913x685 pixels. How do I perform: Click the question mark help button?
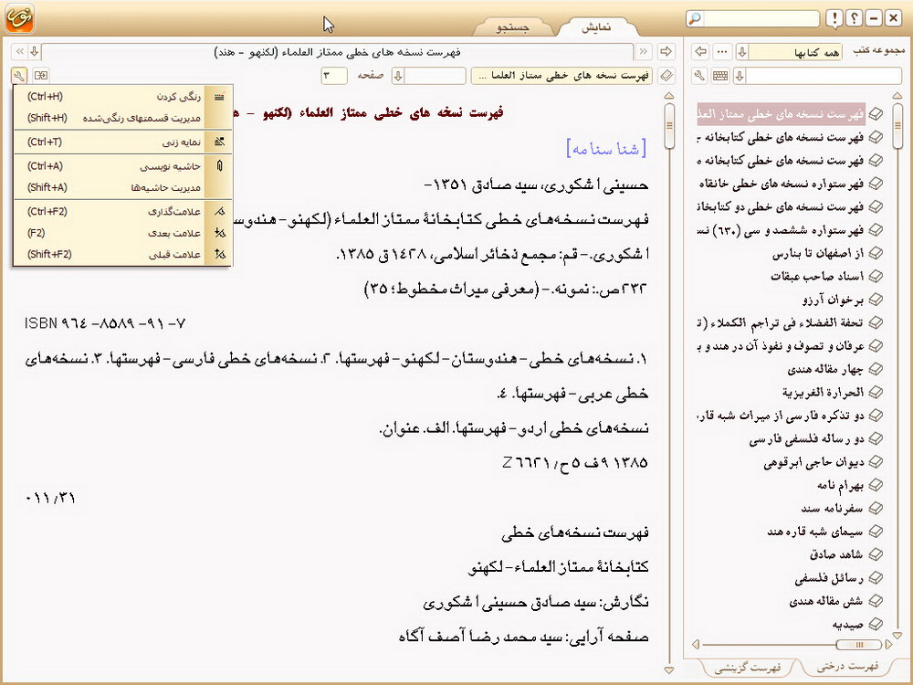[x=854, y=18]
